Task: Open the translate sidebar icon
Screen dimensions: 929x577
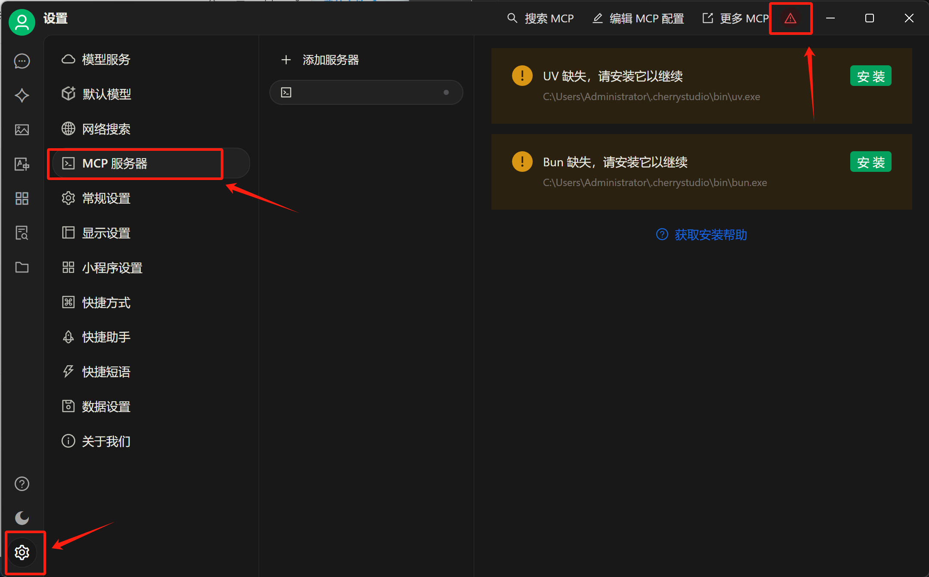Action: pos(22,164)
